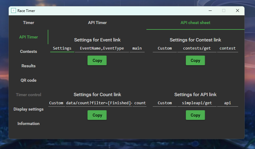Image resolution: width=255 pixels, height=149 pixels.
Task: Select API Timer in the sidebar
Action: [29, 37]
